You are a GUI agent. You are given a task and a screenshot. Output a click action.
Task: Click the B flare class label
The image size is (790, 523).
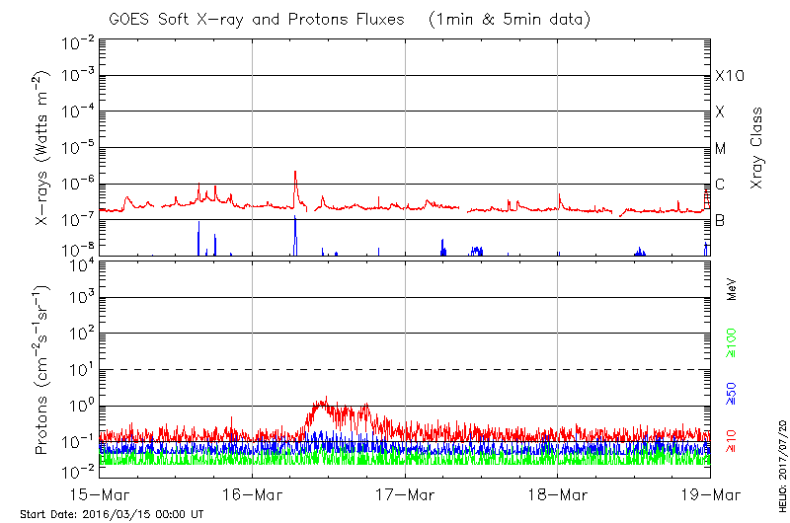(720, 220)
